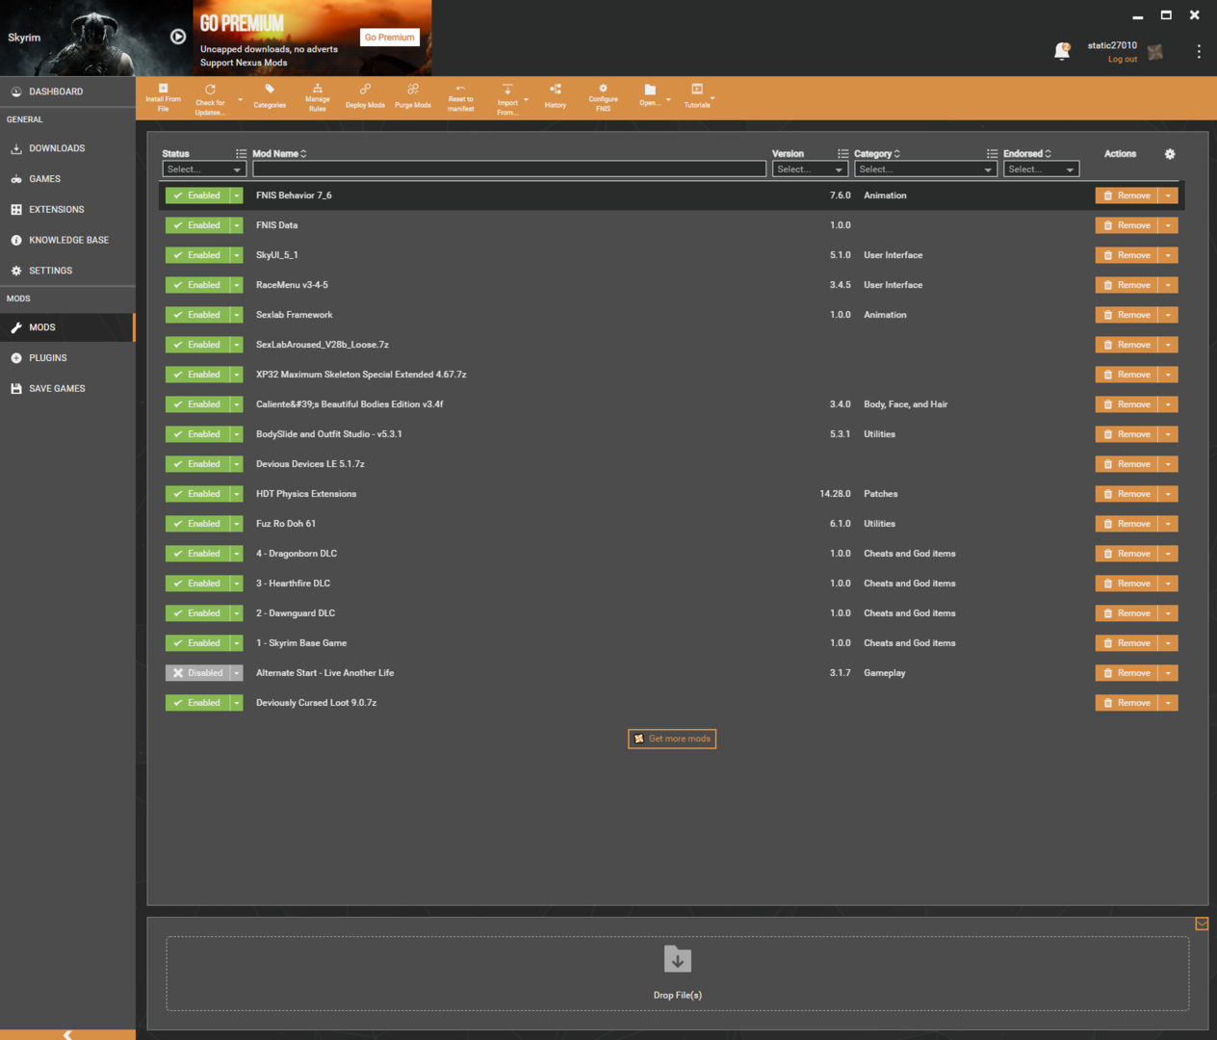Open the Games sidebar item
Screen dimensions: 1217x1040
pos(67,179)
